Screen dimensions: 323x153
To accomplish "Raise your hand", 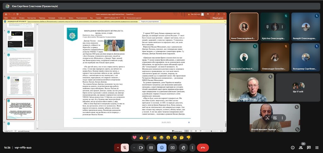I will pos(183,147).
